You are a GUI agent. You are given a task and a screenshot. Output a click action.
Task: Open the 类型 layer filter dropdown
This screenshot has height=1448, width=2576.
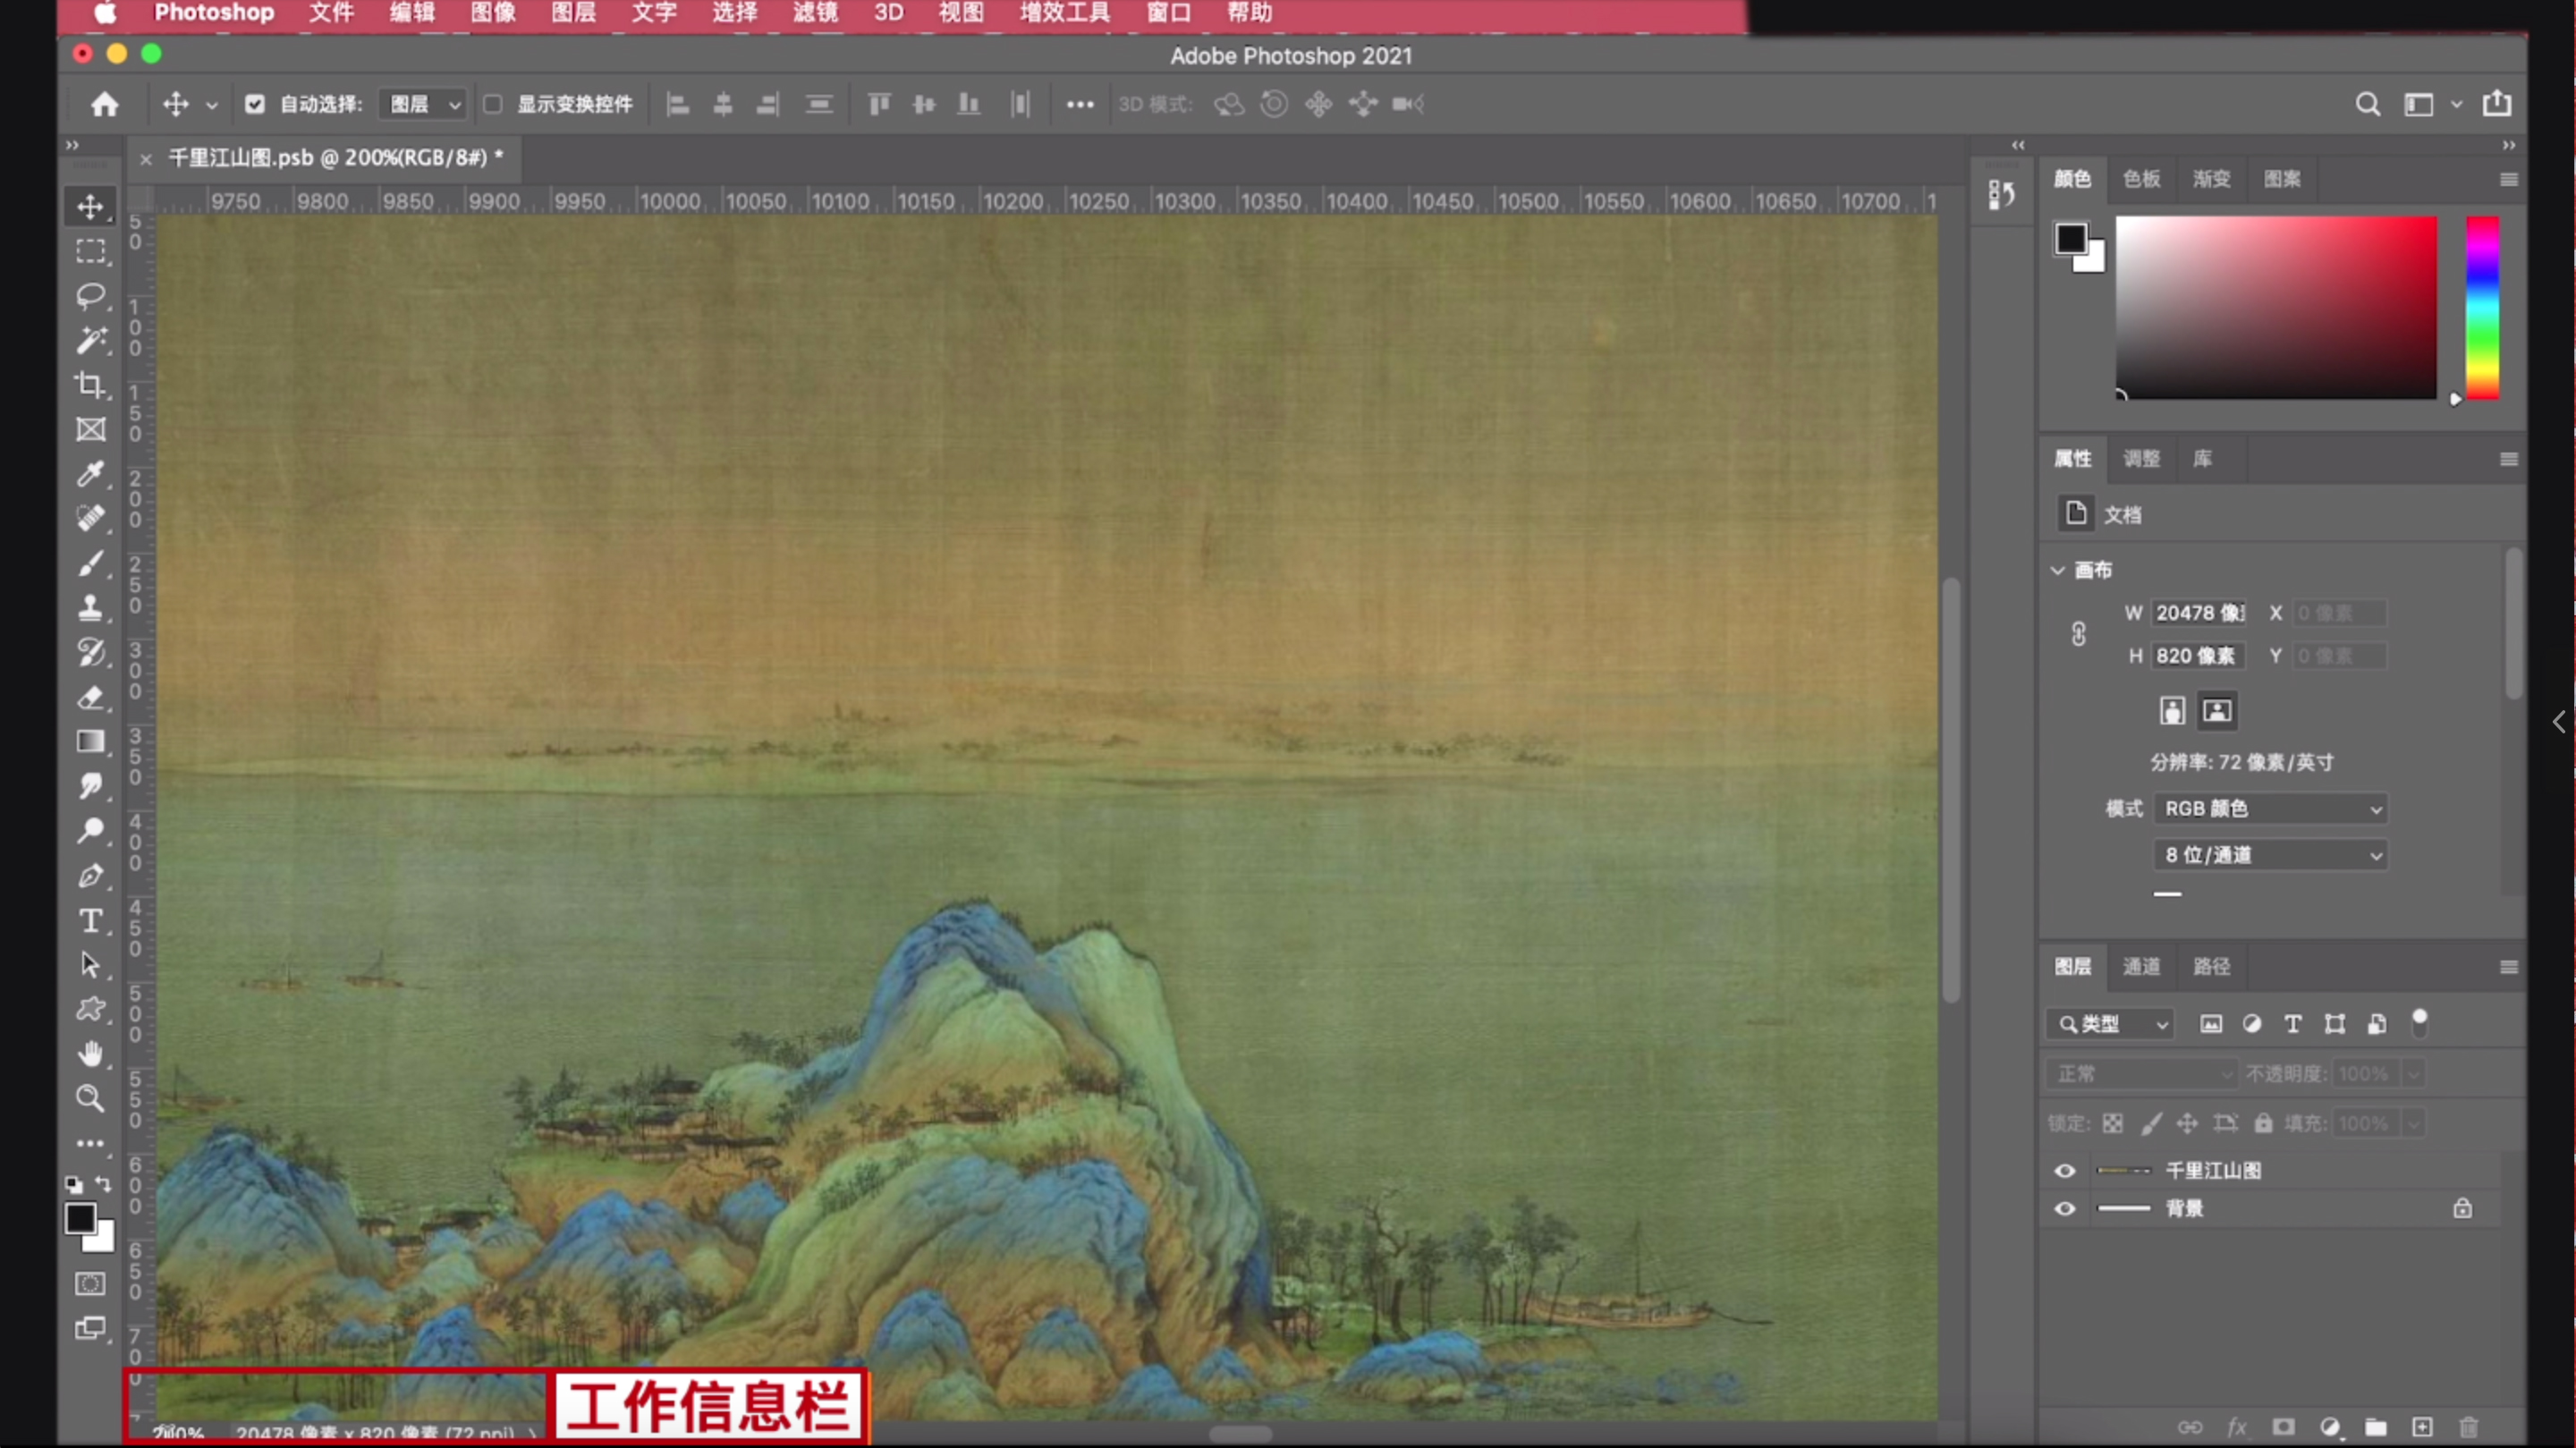(x=2110, y=1024)
